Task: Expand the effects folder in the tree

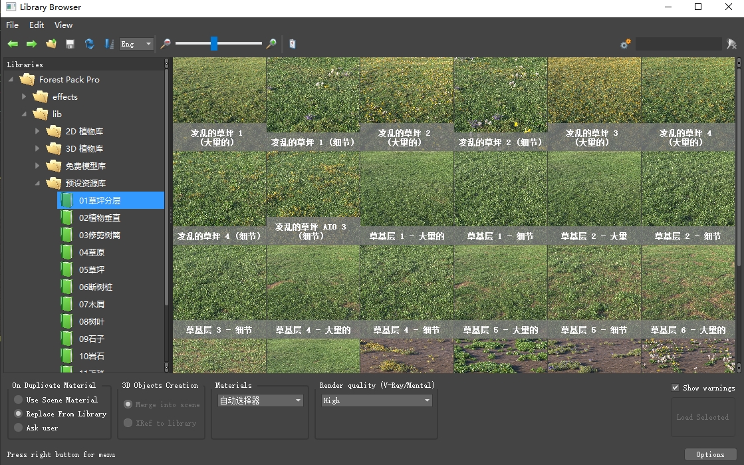Action: pyautogui.click(x=25, y=96)
